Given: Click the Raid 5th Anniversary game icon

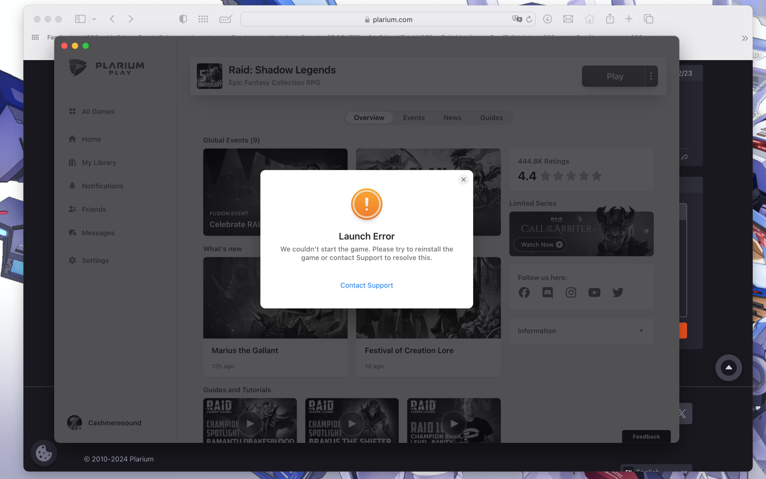Looking at the screenshot, I should 209,76.
